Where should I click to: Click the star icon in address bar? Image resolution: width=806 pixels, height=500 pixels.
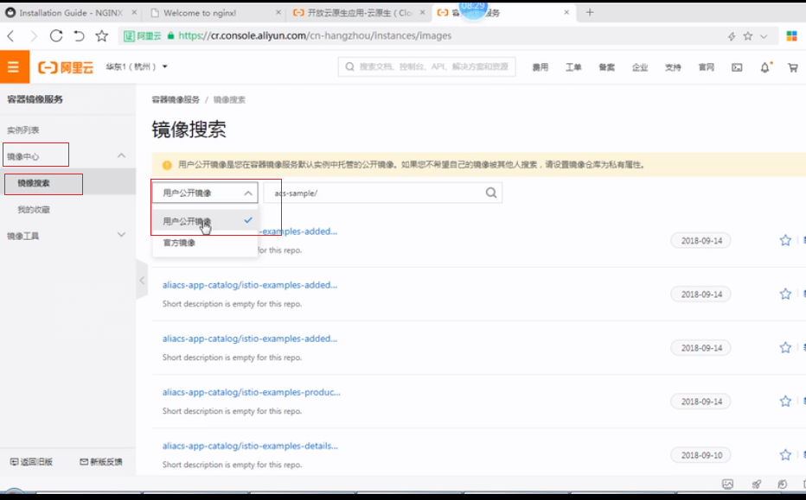(x=748, y=36)
